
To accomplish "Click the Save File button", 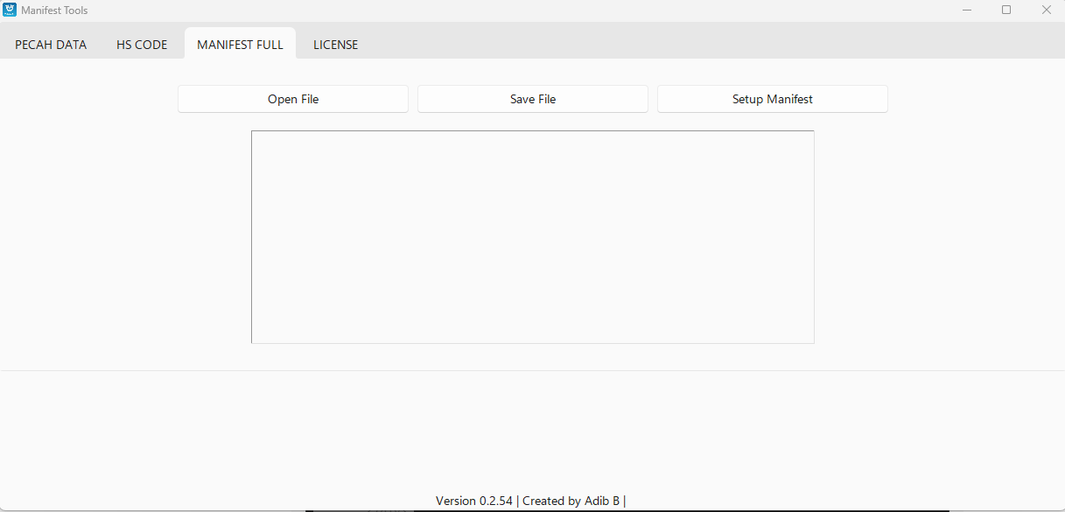I will 533,99.
